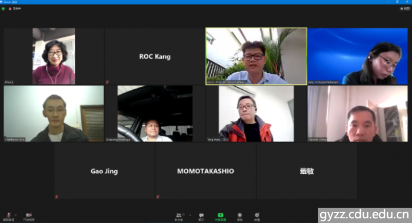Click muted mic icon on Gao Jing tile

57,197
